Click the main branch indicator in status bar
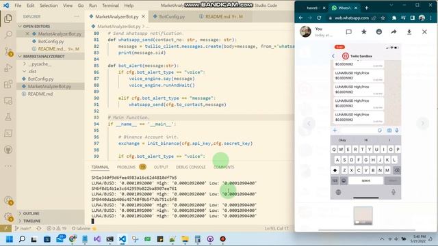The width and height of the screenshot is (438, 246). [23, 228]
